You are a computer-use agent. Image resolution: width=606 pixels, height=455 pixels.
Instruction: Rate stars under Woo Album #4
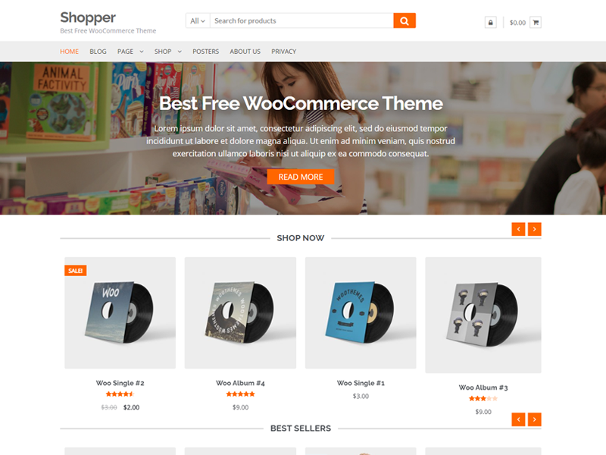pyautogui.click(x=240, y=394)
